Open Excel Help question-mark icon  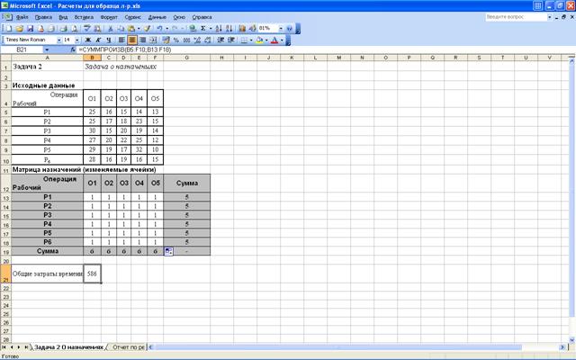pyautogui.click(x=289, y=28)
